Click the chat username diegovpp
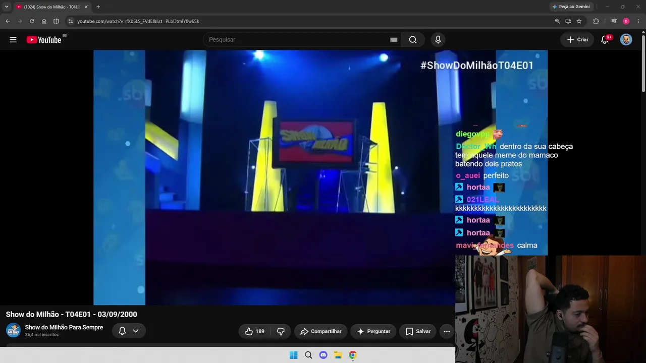 pyautogui.click(x=473, y=134)
